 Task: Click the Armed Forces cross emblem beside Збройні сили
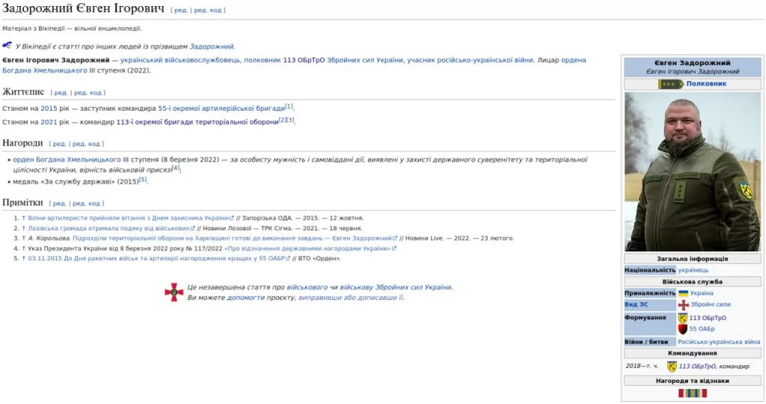(683, 304)
